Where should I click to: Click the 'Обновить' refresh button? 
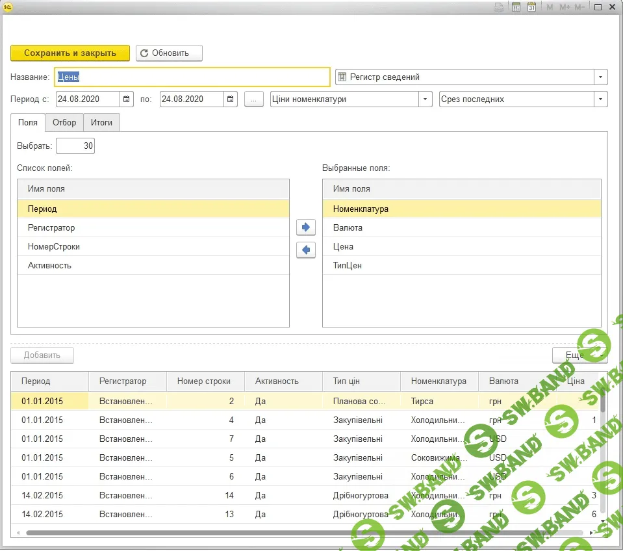[169, 53]
